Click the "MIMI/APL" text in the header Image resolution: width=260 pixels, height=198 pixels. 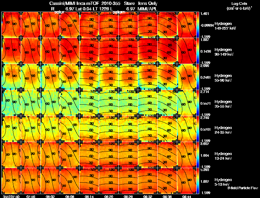pyautogui.click(x=148, y=9)
